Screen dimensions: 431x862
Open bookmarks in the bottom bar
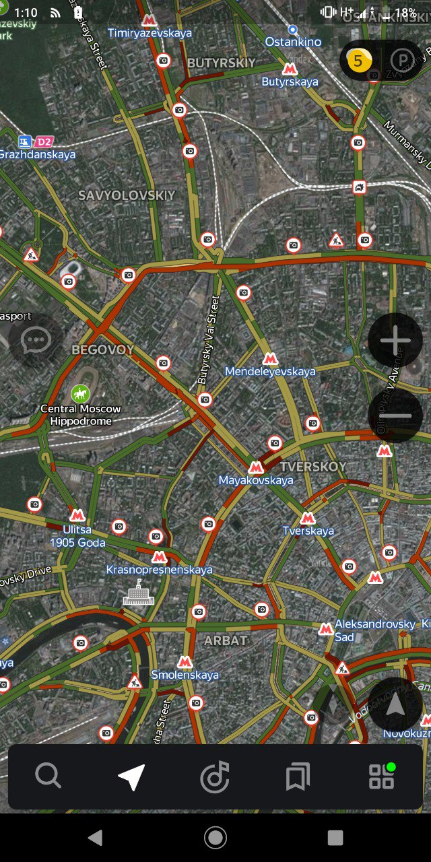pyautogui.click(x=298, y=776)
